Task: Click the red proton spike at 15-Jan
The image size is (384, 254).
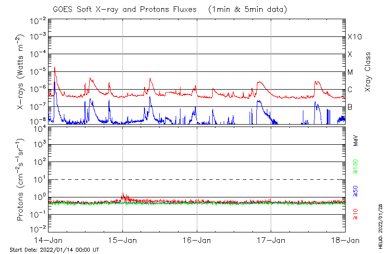Action: point(123,196)
